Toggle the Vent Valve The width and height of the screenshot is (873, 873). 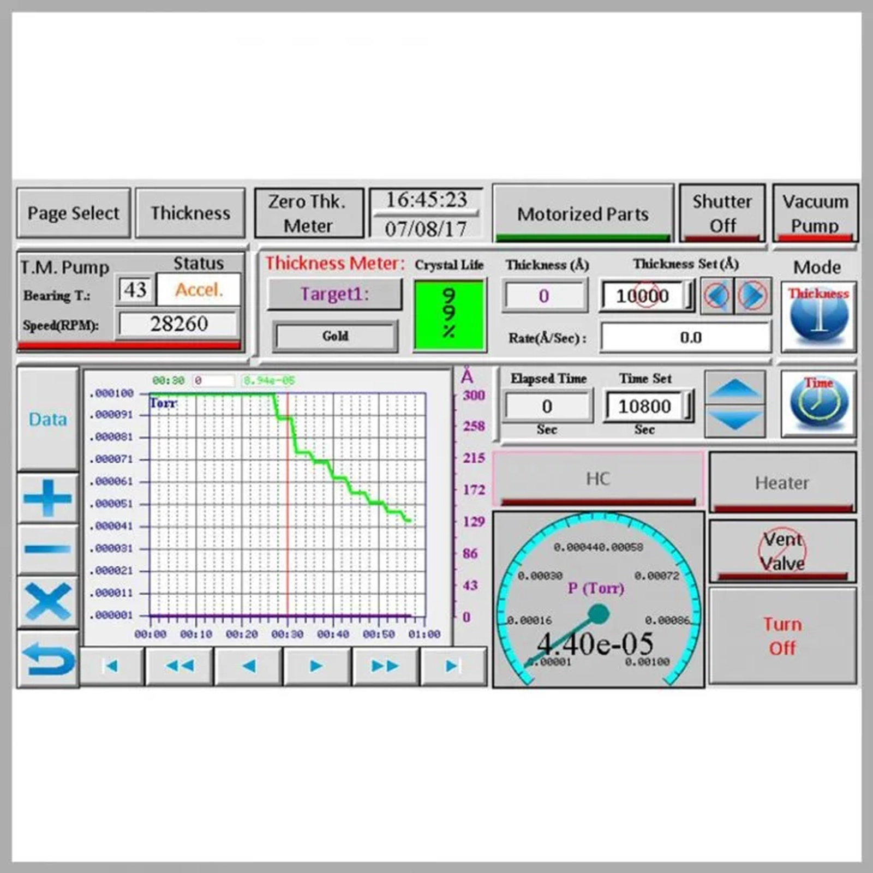[782, 551]
